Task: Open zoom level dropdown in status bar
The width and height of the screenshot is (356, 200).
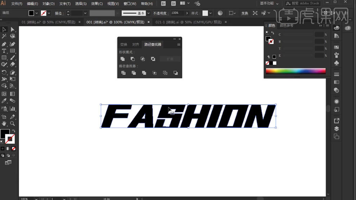Action: [x=36, y=199]
